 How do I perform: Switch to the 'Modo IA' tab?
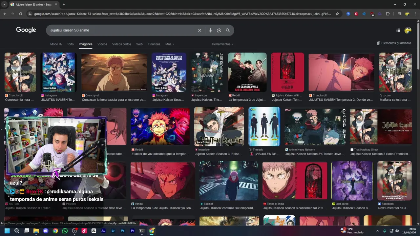pos(56,44)
